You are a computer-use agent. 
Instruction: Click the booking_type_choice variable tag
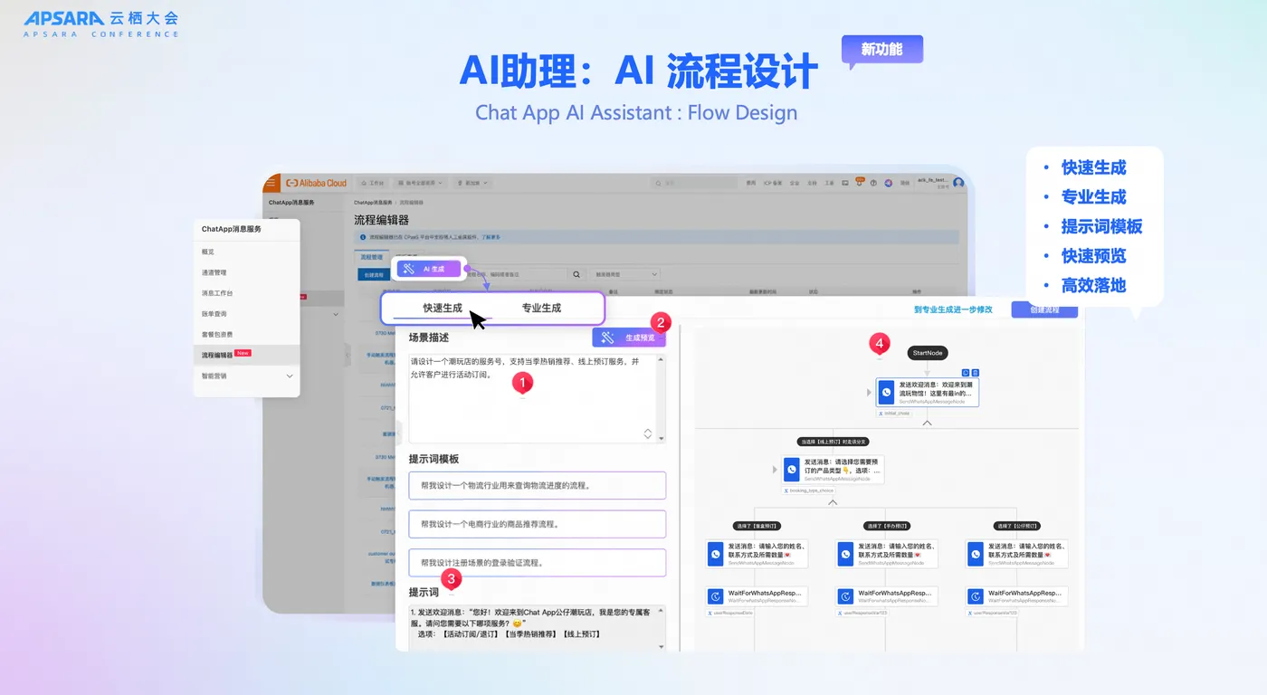808,490
